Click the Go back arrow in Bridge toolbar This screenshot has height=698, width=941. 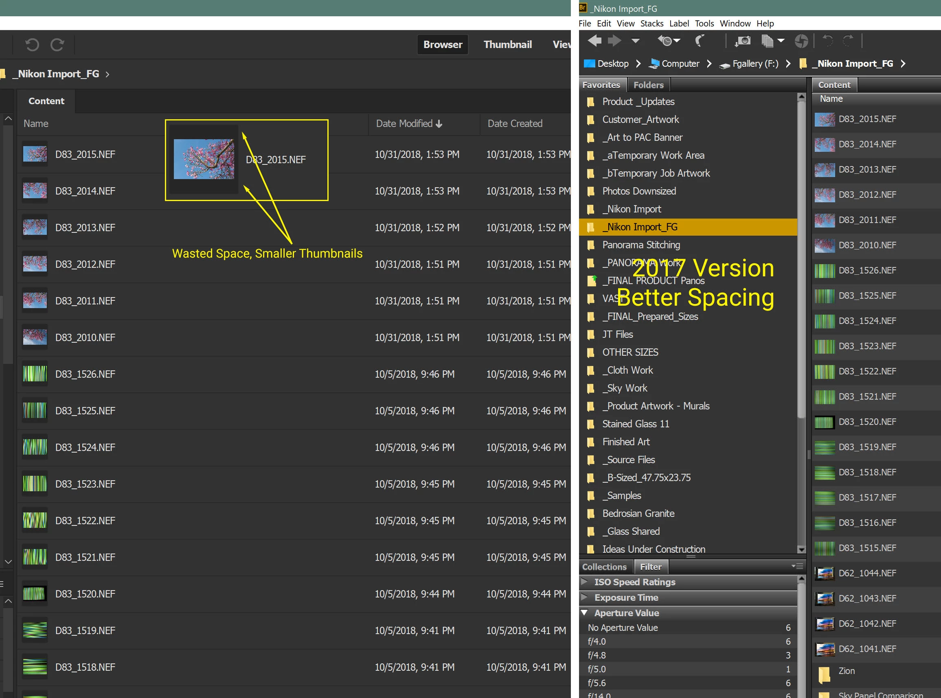(594, 41)
